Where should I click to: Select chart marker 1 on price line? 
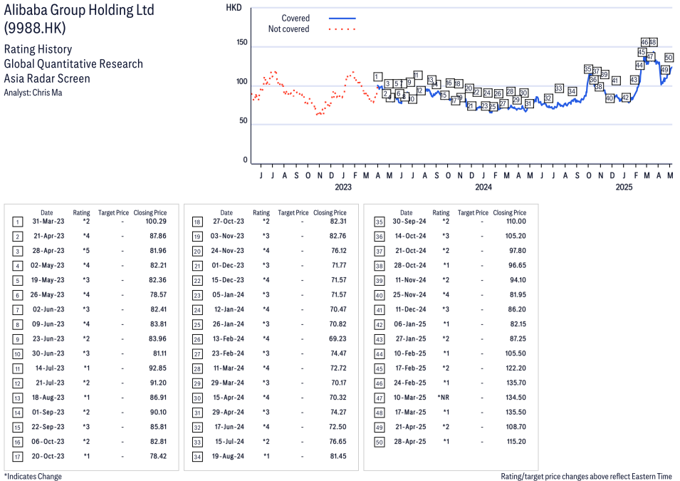pos(377,77)
